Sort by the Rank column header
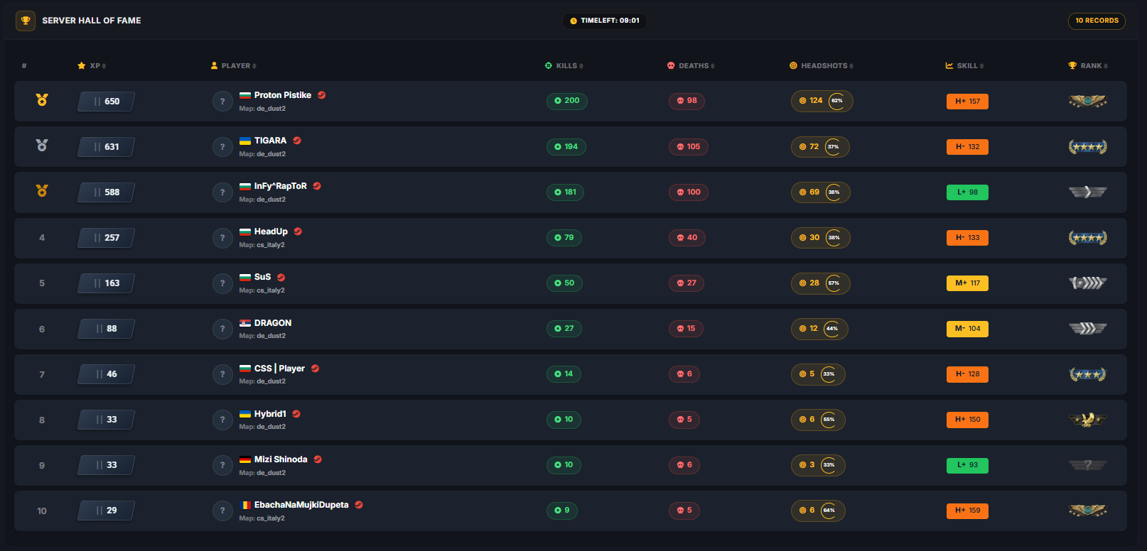 [1088, 66]
